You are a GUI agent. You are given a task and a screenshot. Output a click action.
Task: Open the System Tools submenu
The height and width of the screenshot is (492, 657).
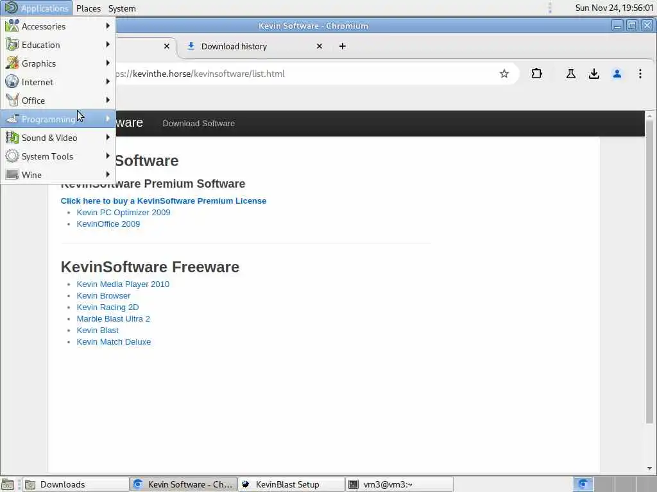click(58, 156)
